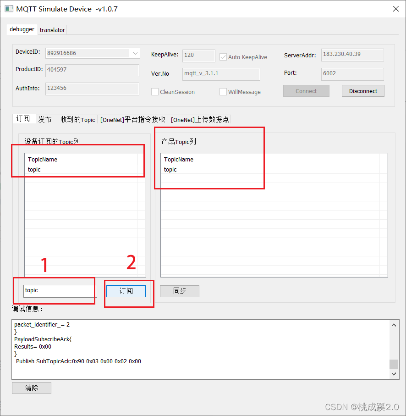
Task: Close the MQTT Simulate Device window
Action: [x=395, y=9]
